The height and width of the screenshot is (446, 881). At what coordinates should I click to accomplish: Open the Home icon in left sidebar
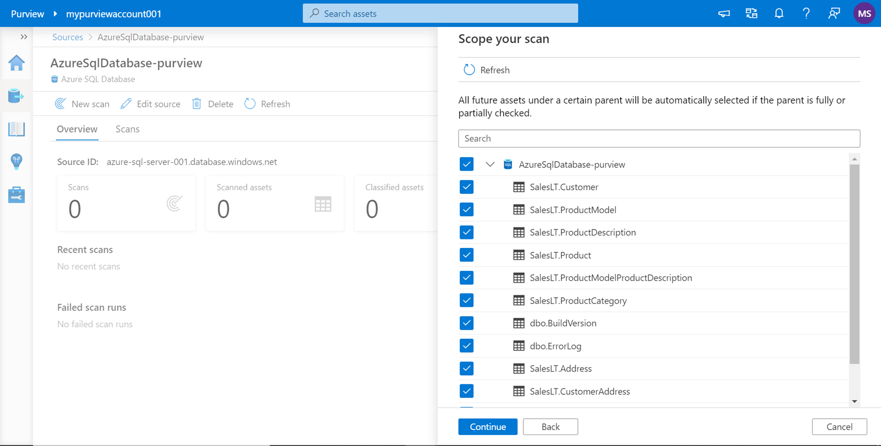click(x=16, y=63)
